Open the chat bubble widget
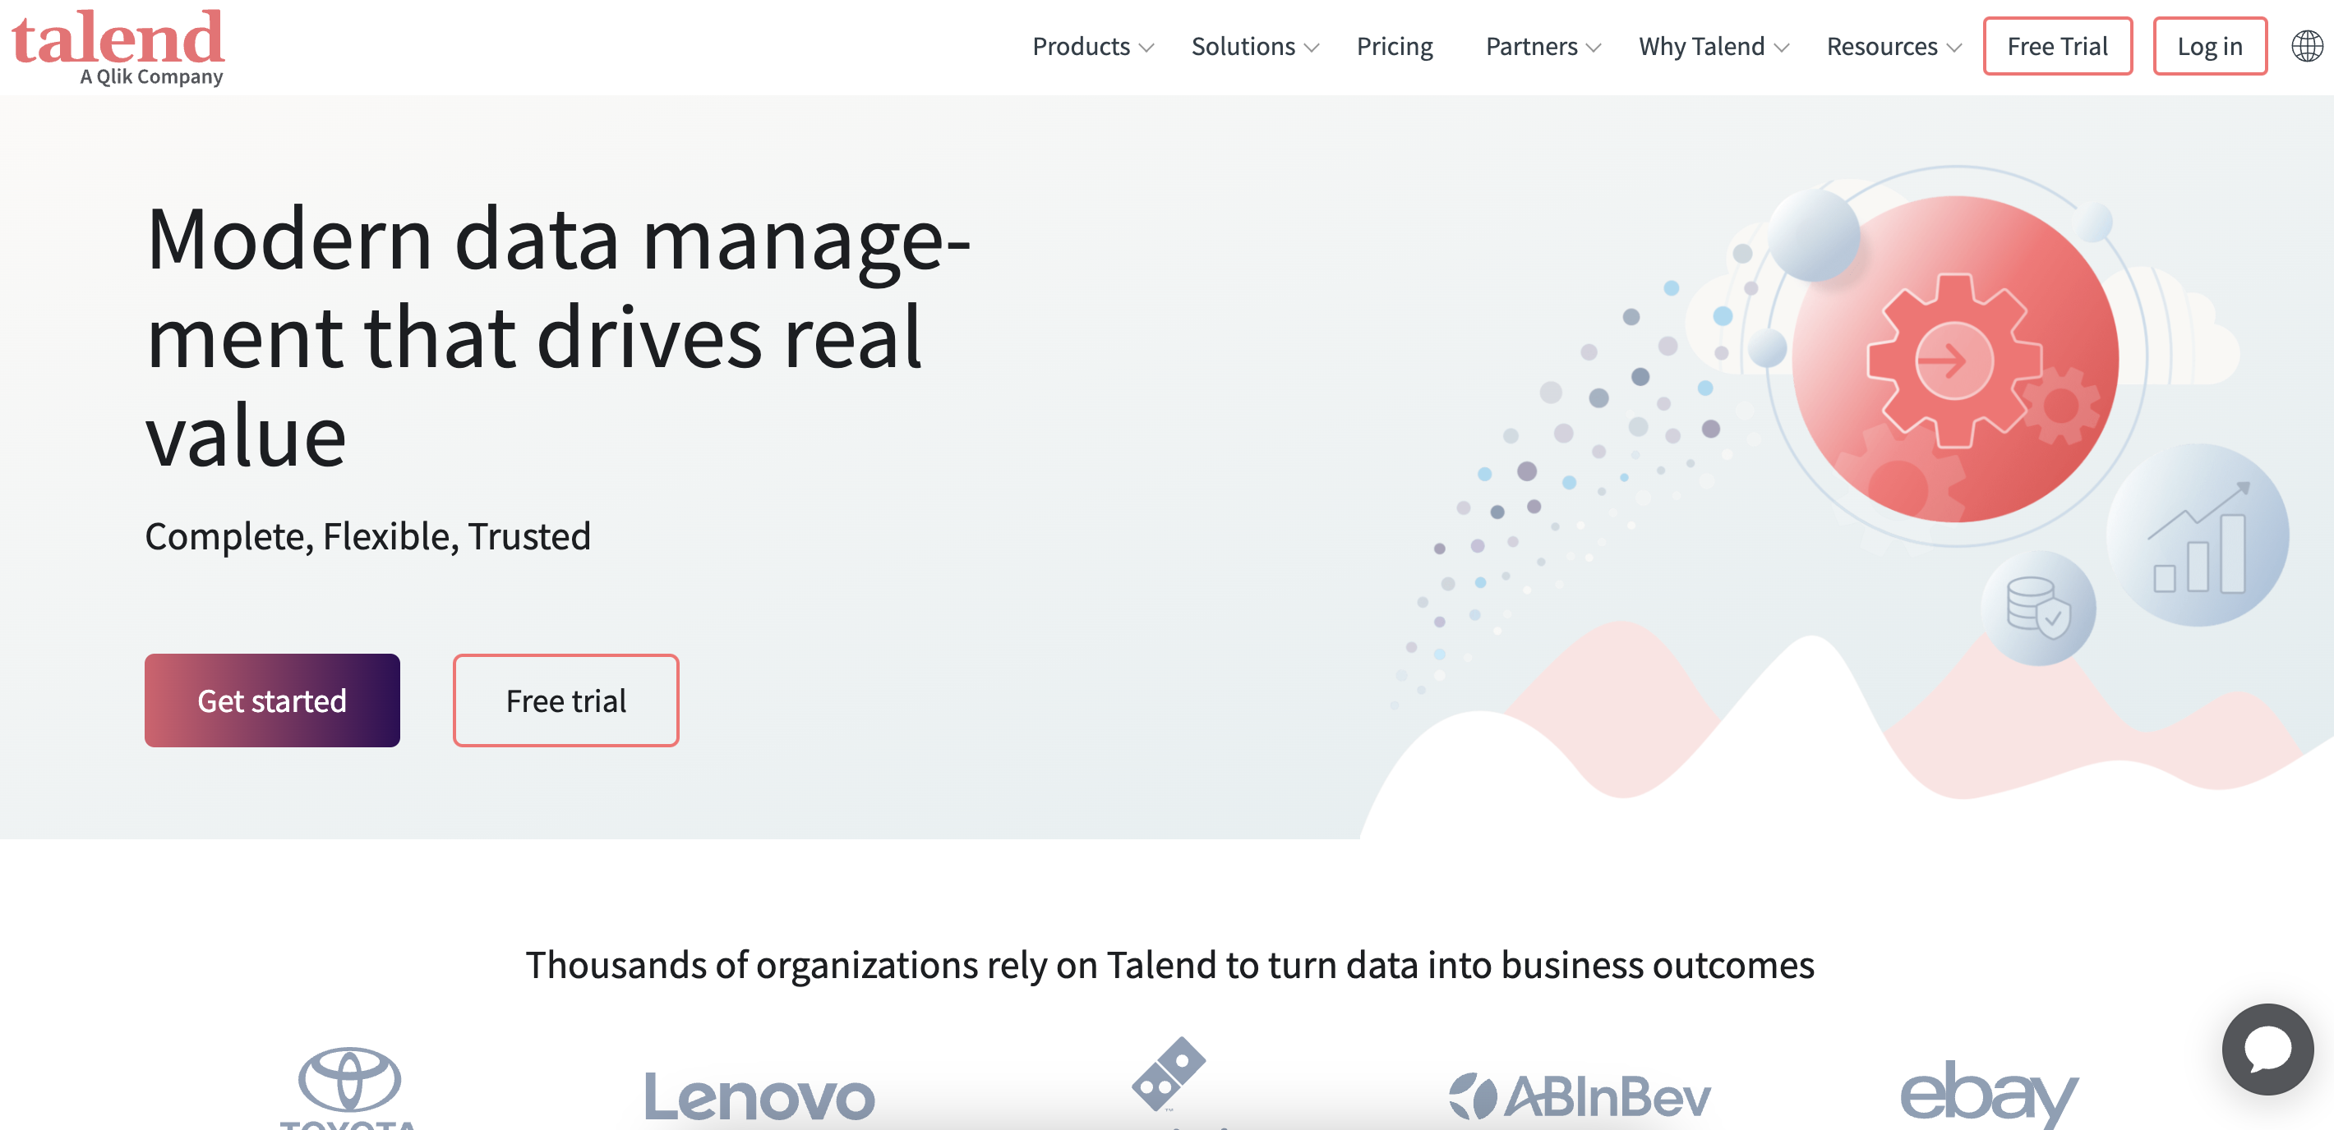The image size is (2334, 1130). [x=2267, y=1049]
